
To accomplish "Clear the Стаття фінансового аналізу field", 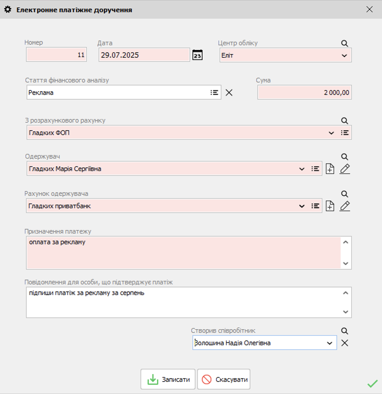I will [229, 92].
